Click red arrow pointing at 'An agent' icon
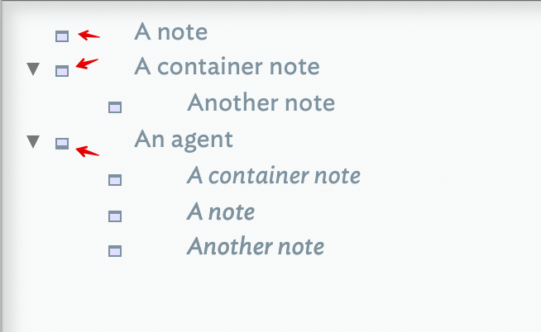This screenshot has width=541, height=332. pyautogui.click(x=87, y=150)
